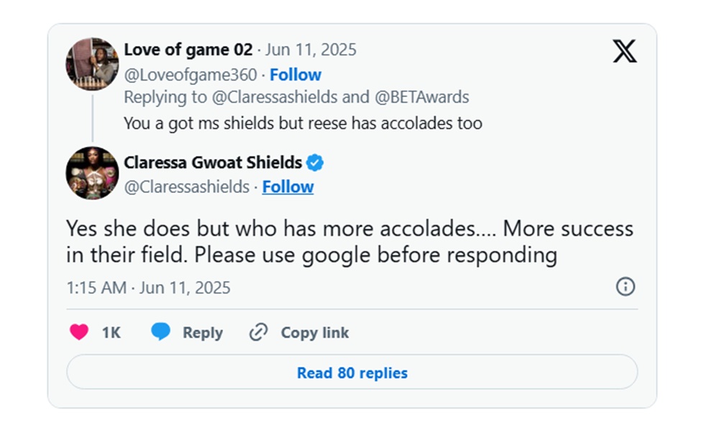Open Claressa Shields profile picture
This screenshot has height=441, width=719.
(x=92, y=173)
